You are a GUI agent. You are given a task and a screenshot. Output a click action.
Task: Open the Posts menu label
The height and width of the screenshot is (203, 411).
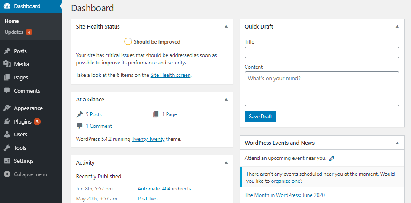pos(20,51)
